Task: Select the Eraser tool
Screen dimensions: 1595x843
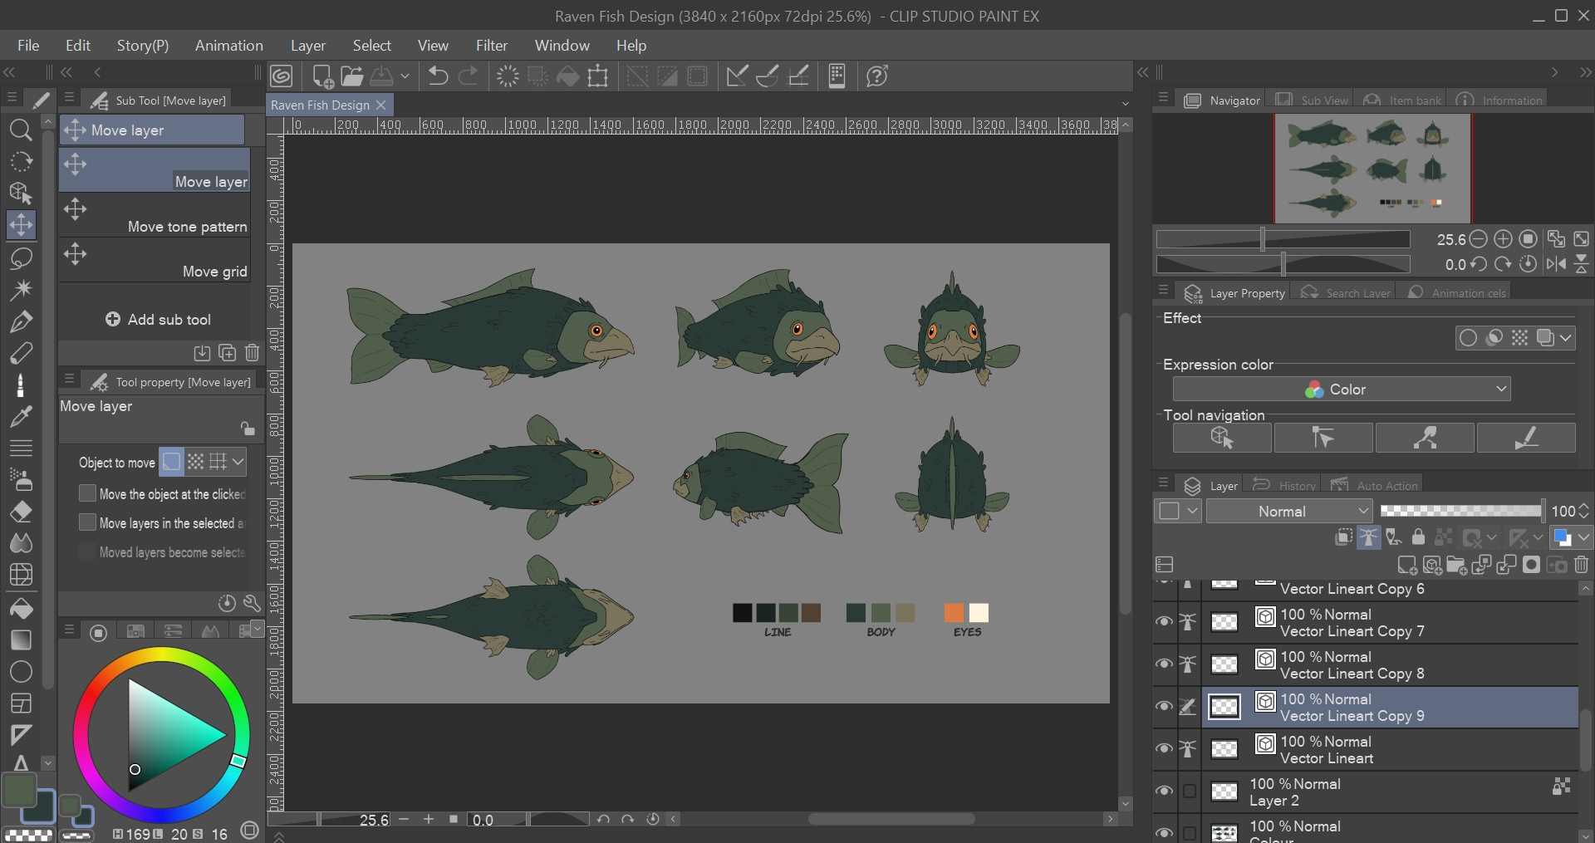Action: pos(21,512)
